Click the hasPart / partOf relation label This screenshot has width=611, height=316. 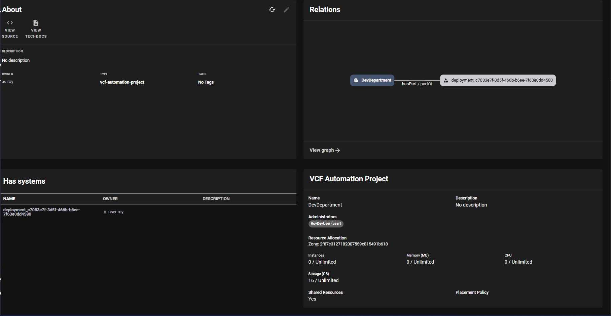pos(417,84)
